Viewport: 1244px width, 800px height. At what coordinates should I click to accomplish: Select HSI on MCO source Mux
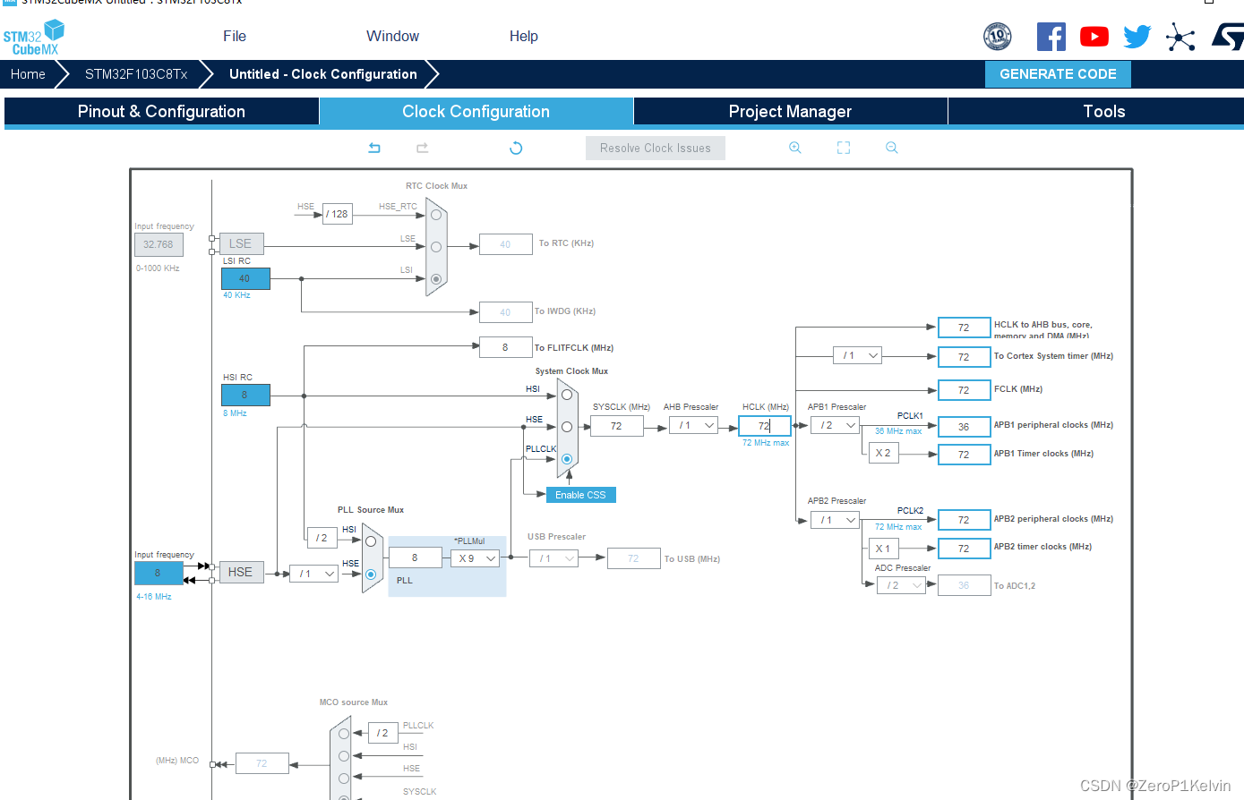(344, 756)
